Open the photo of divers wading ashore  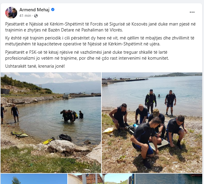pos(51,123)
